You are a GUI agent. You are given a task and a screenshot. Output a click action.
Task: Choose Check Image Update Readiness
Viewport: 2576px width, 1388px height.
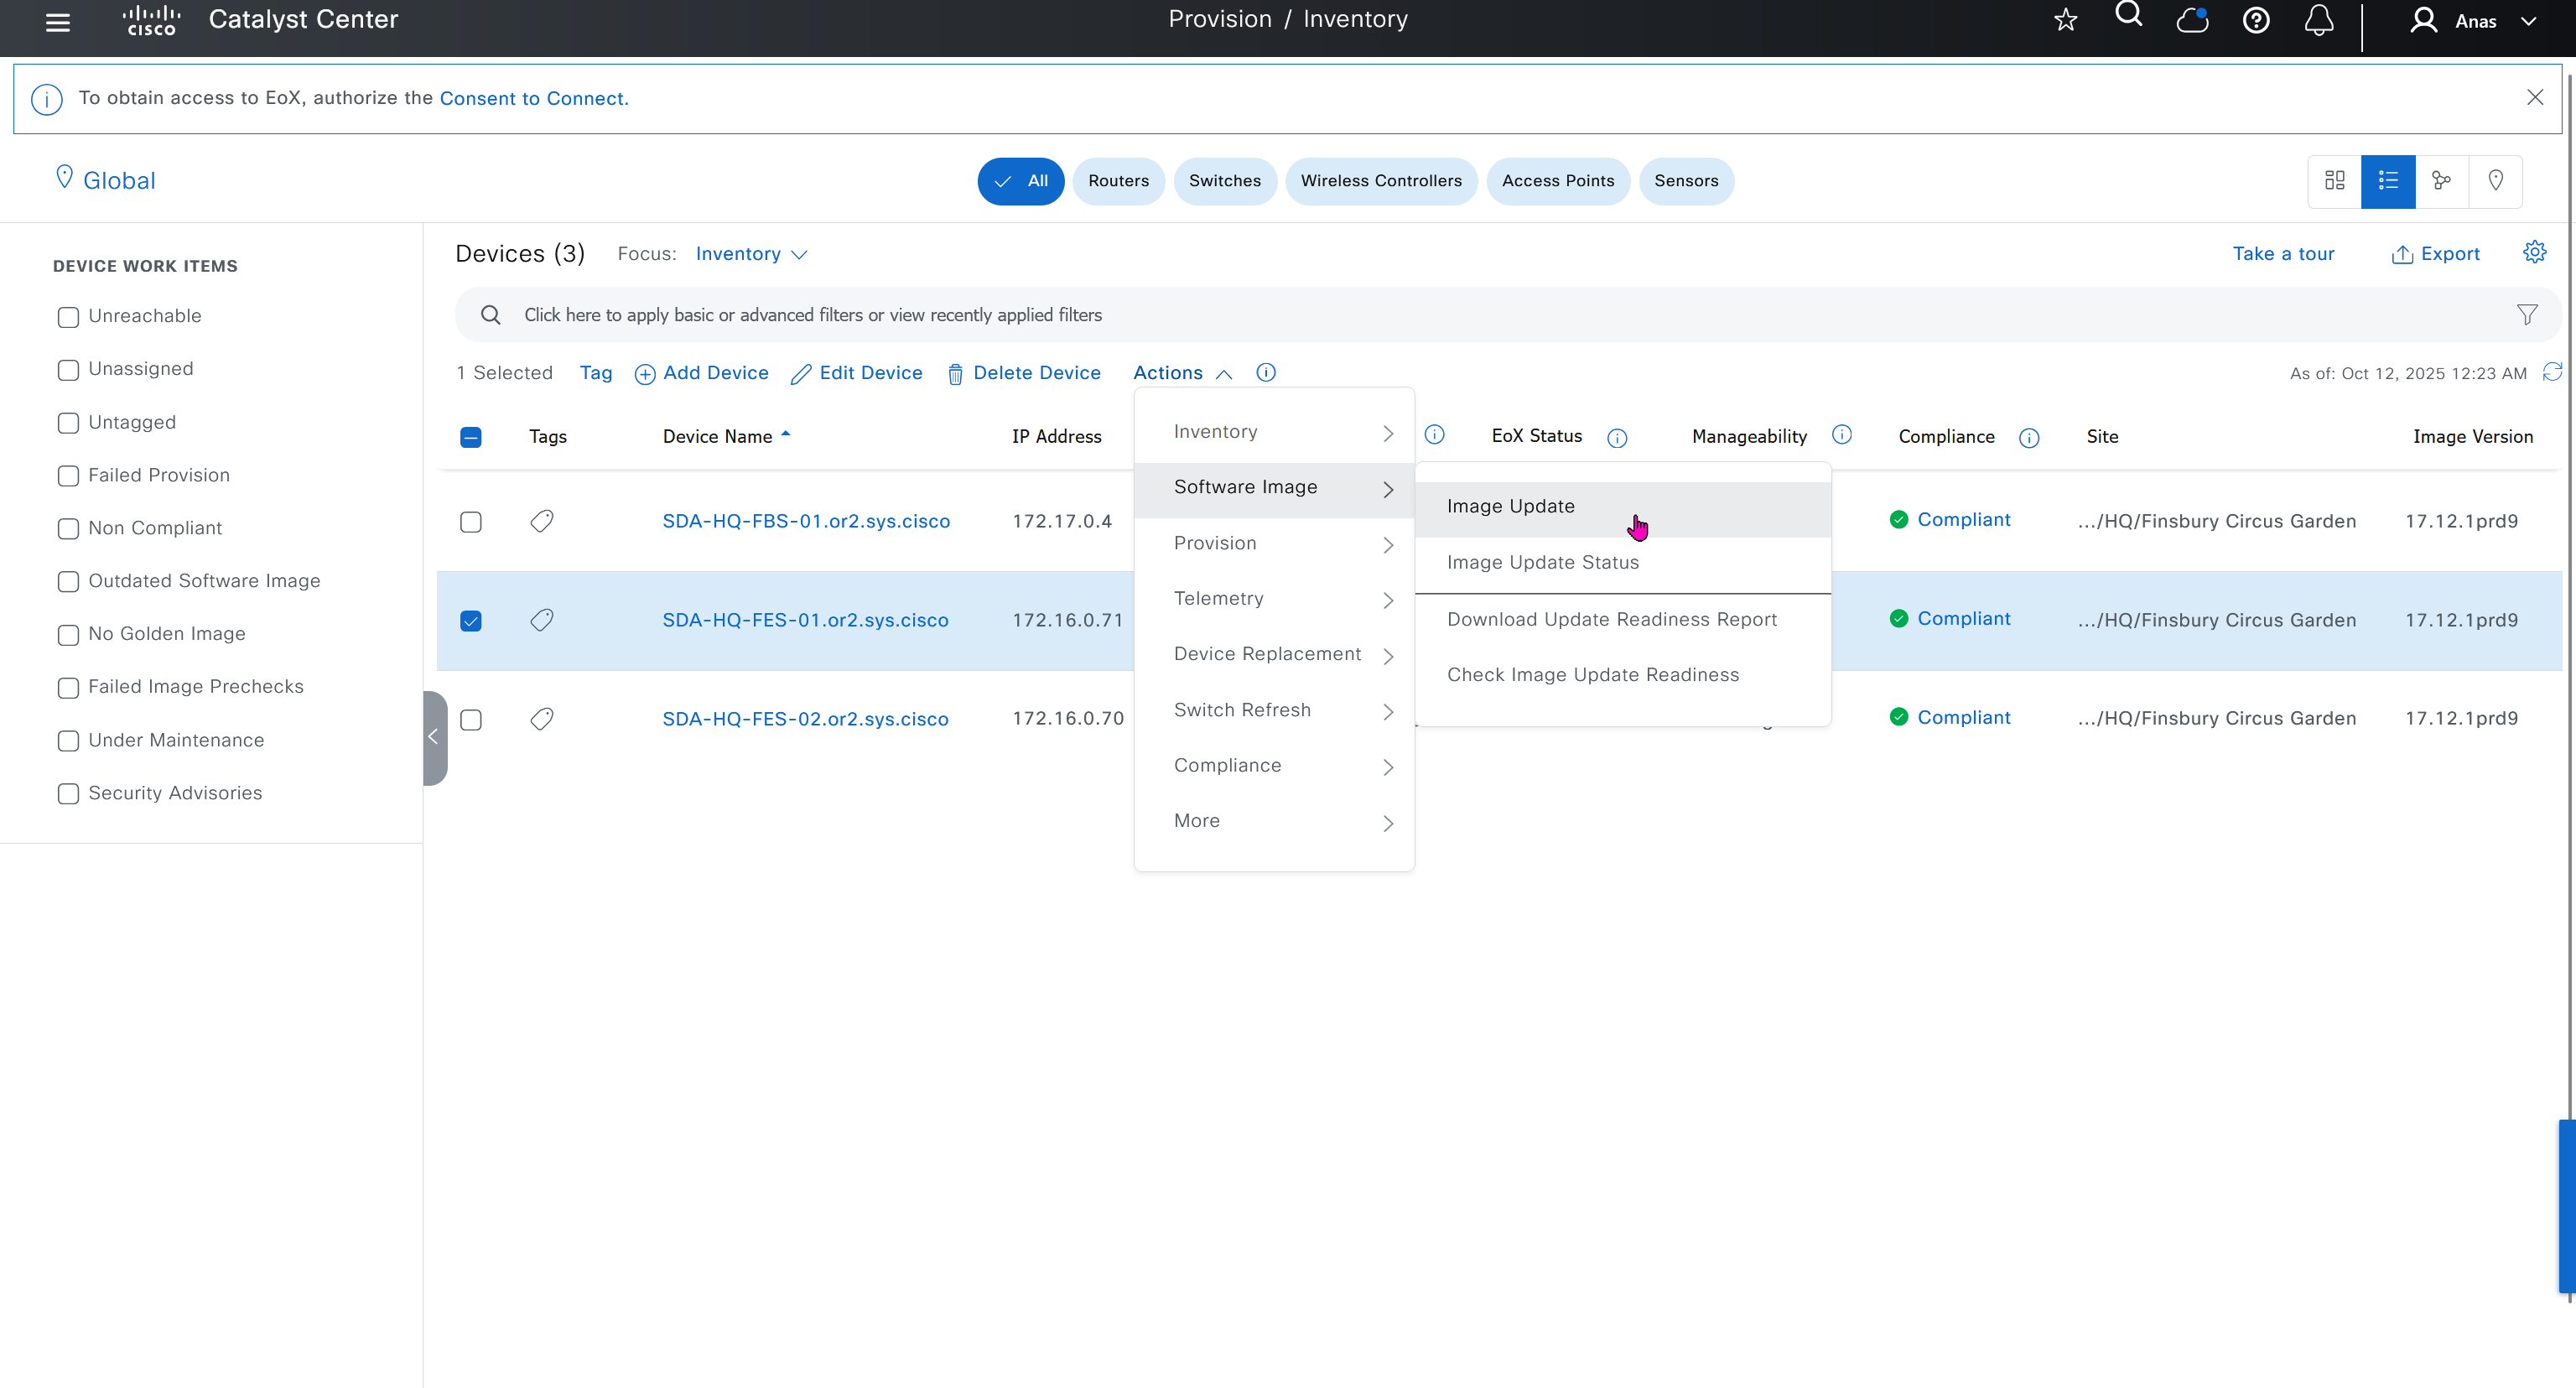(1592, 675)
